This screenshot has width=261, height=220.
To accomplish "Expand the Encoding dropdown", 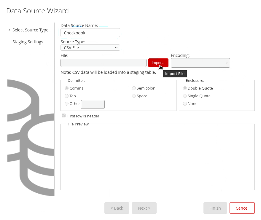I will point(200,63).
